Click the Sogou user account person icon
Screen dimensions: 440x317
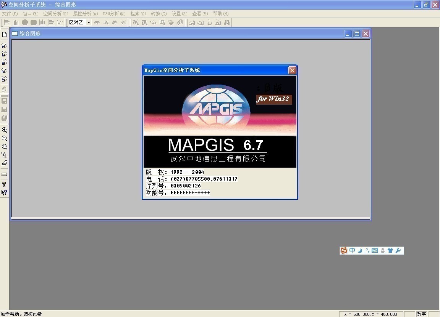point(383,251)
